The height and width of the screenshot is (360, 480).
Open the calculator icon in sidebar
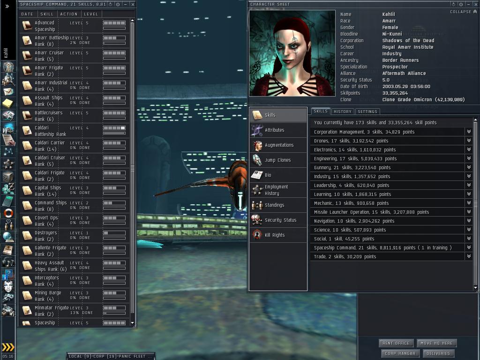pyautogui.click(x=8, y=201)
